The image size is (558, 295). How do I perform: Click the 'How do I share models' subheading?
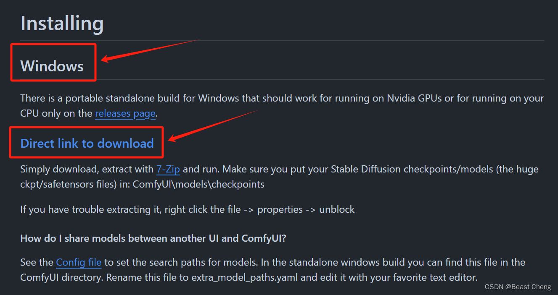click(153, 238)
